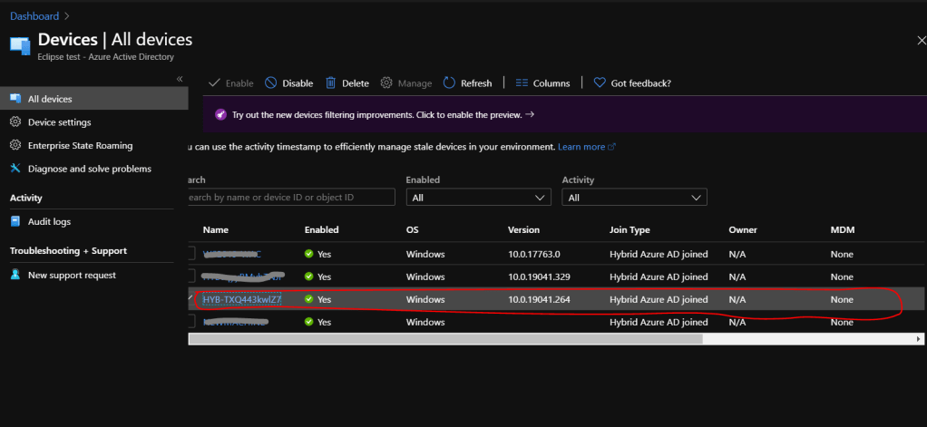Screen dimensions: 927x427
Task: Open the Activity filter dropdown
Action: point(634,197)
